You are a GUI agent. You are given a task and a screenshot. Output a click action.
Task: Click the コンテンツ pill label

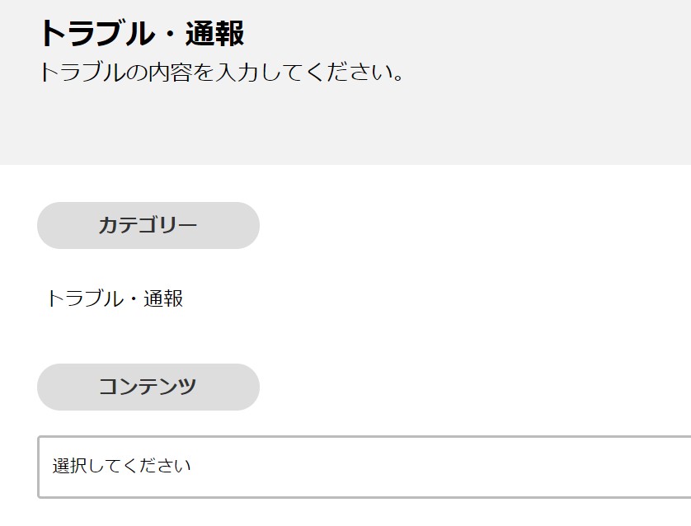pos(148,387)
